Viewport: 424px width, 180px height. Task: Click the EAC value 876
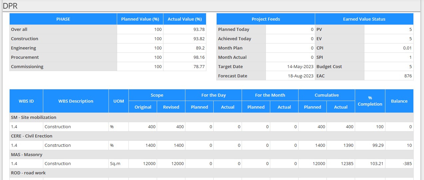point(408,76)
